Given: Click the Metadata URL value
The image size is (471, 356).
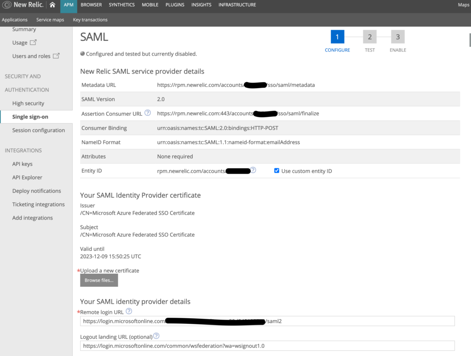Looking at the screenshot, I should (236, 85).
